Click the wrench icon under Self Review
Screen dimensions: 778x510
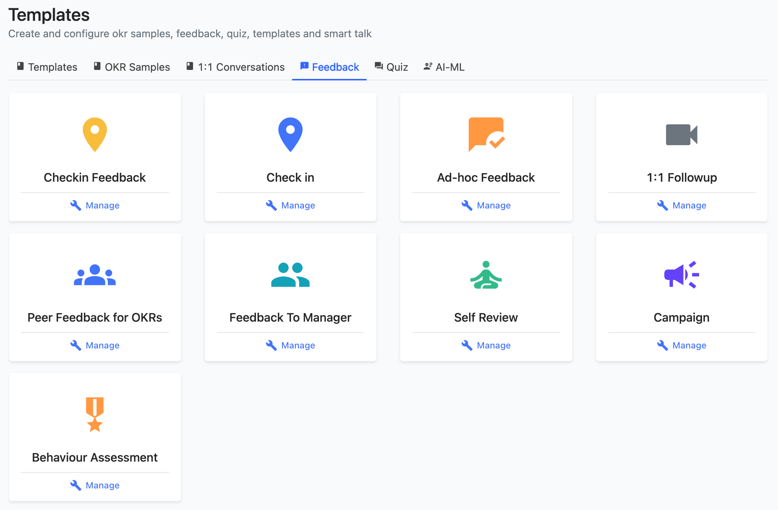coord(467,345)
